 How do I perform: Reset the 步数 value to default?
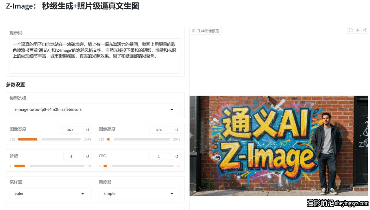(88, 156)
